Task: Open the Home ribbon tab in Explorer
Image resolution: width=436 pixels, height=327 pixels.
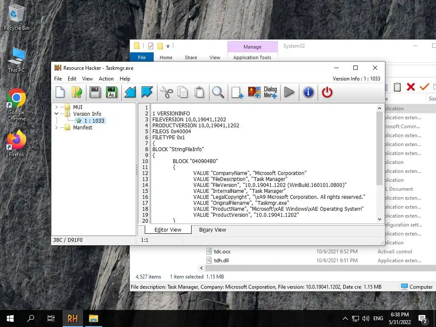Action: point(166,57)
